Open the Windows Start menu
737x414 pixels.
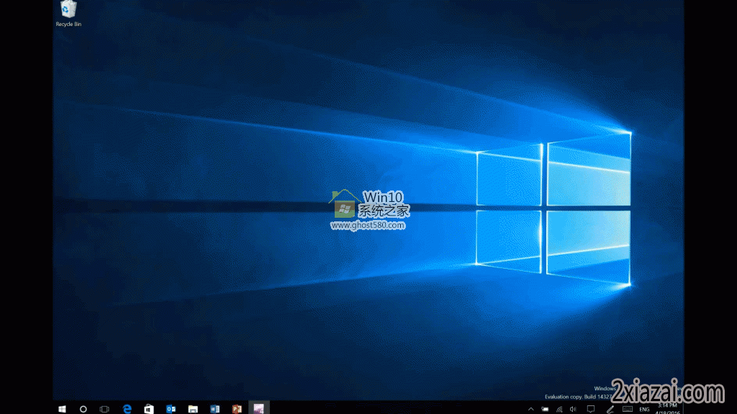[x=62, y=409]
